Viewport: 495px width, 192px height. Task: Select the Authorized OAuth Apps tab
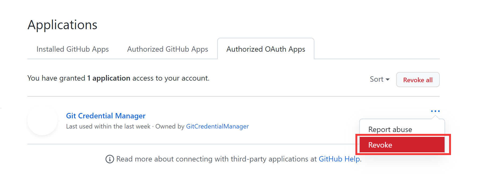(266, 49)
